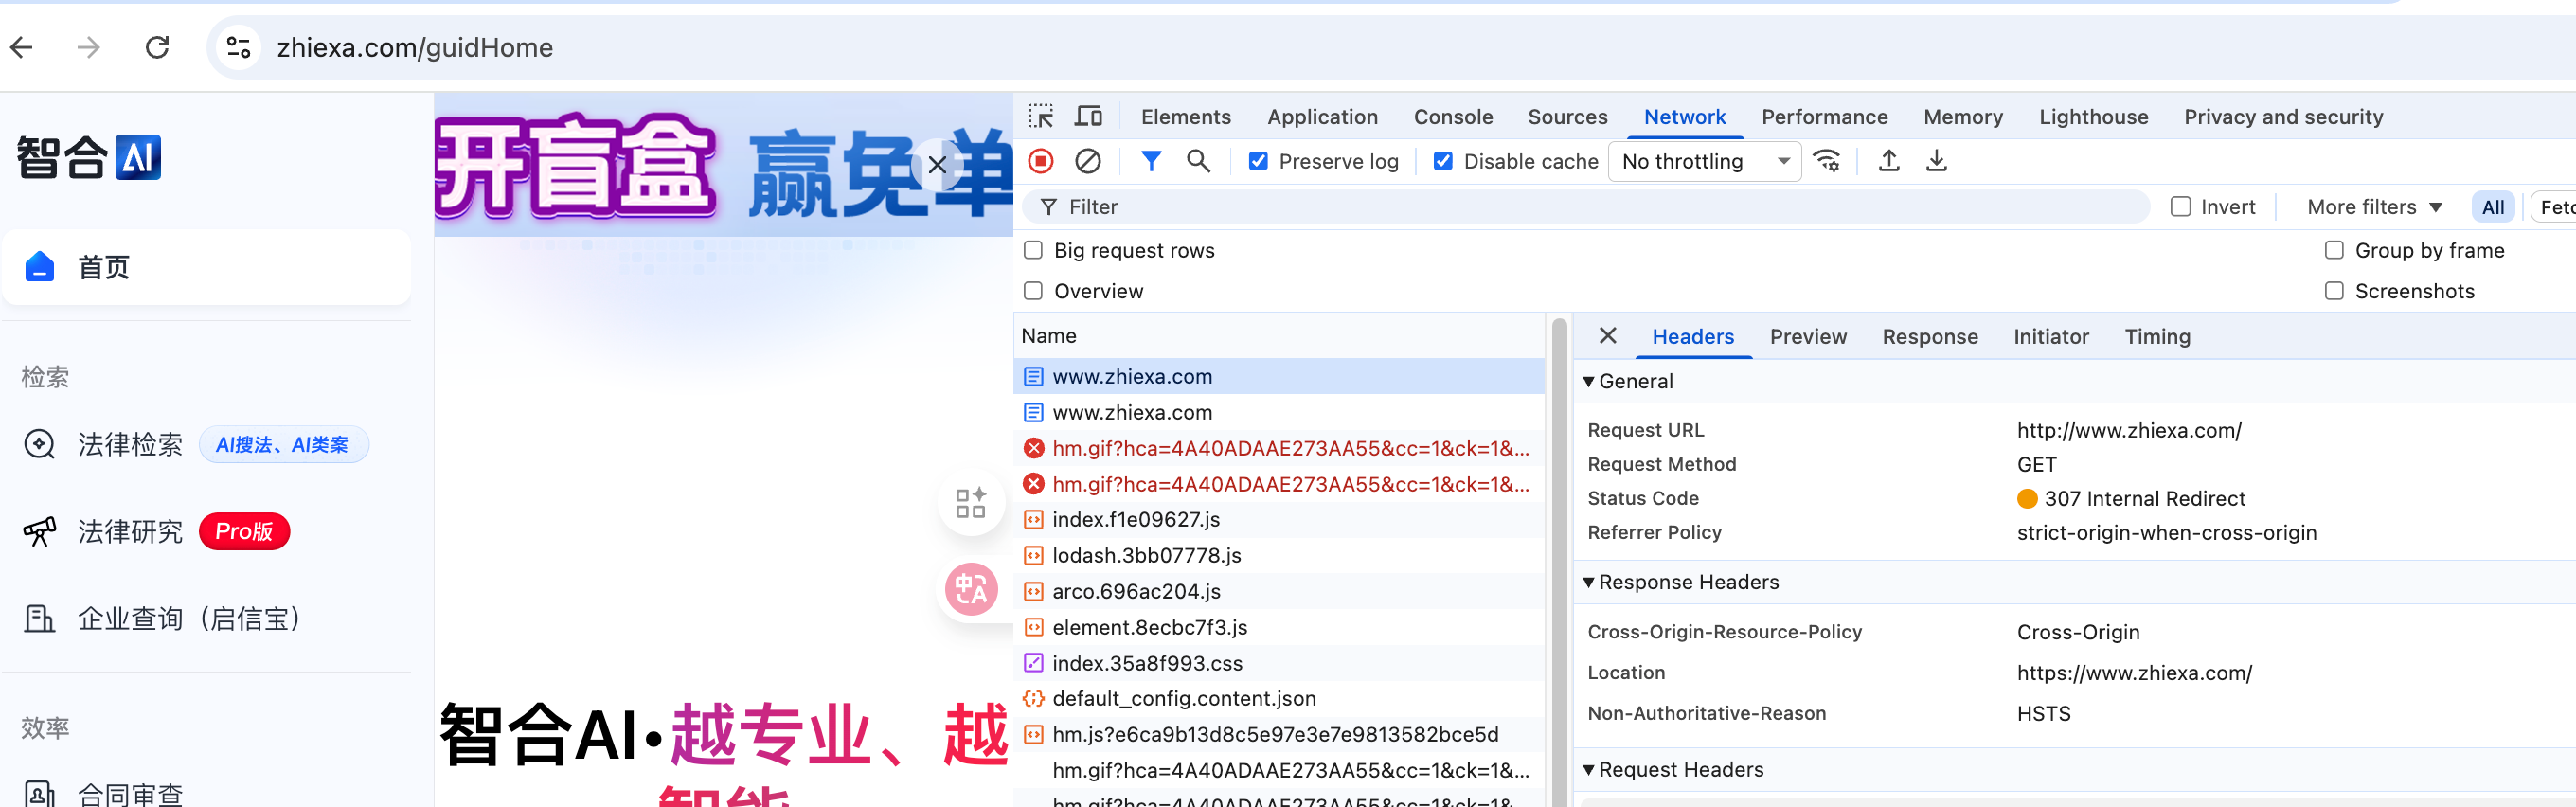2576x807 pixels.
Task: Switch to the Sources tab
Action: coord(1567,117)
